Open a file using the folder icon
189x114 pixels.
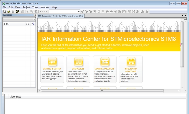coord(9,11)
